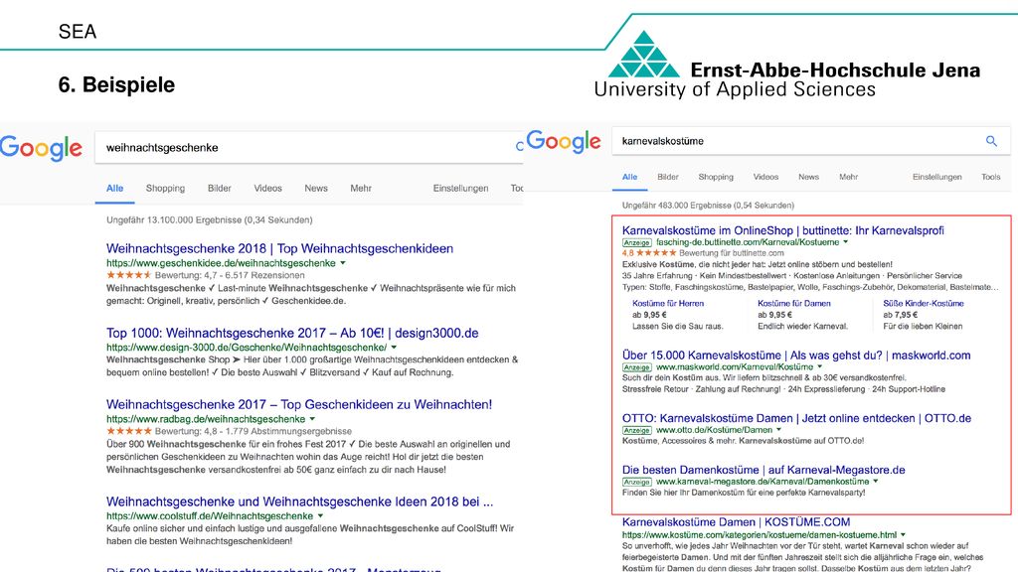Image resolution: width=1018 pixels, height=572 pixels.
Task: Click the search box containing 'karnevalskostüme'
Action: pos(811,141)
